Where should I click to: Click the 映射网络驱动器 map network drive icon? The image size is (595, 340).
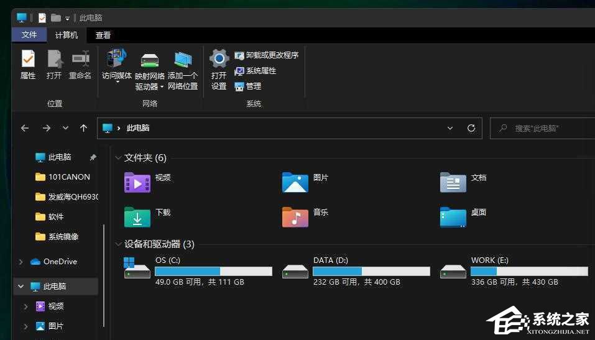tap(150, 61)
